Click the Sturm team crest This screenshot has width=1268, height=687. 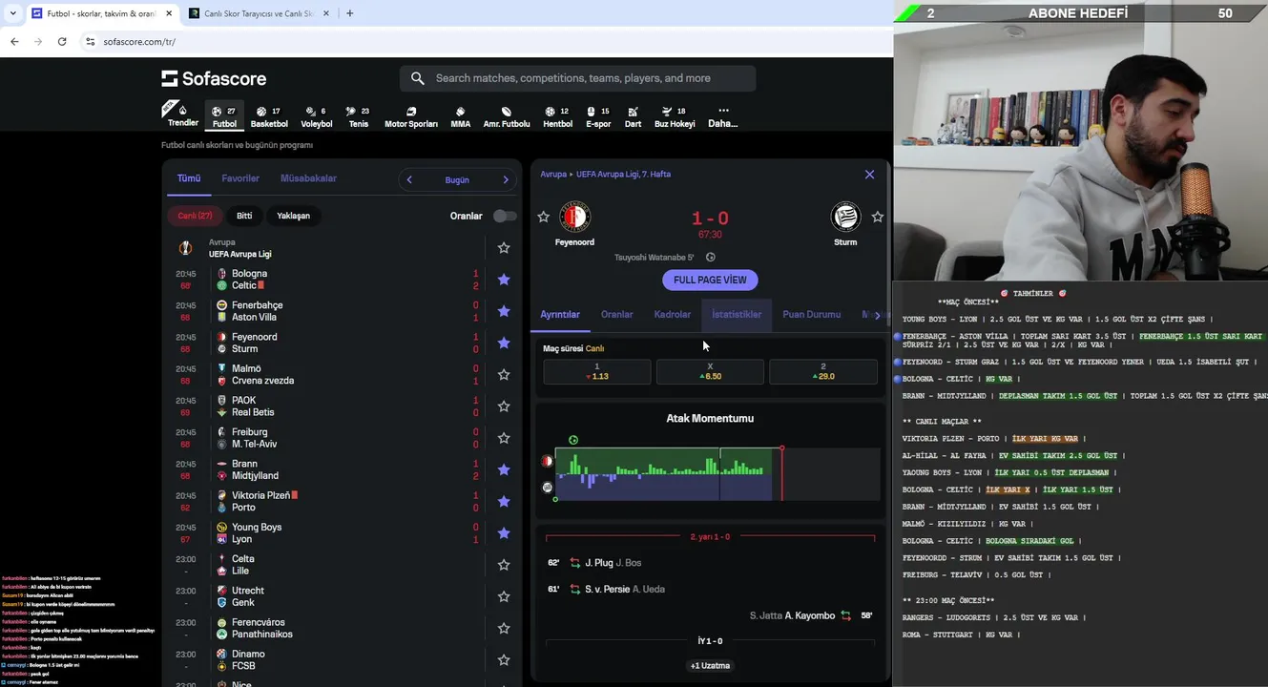845,217
